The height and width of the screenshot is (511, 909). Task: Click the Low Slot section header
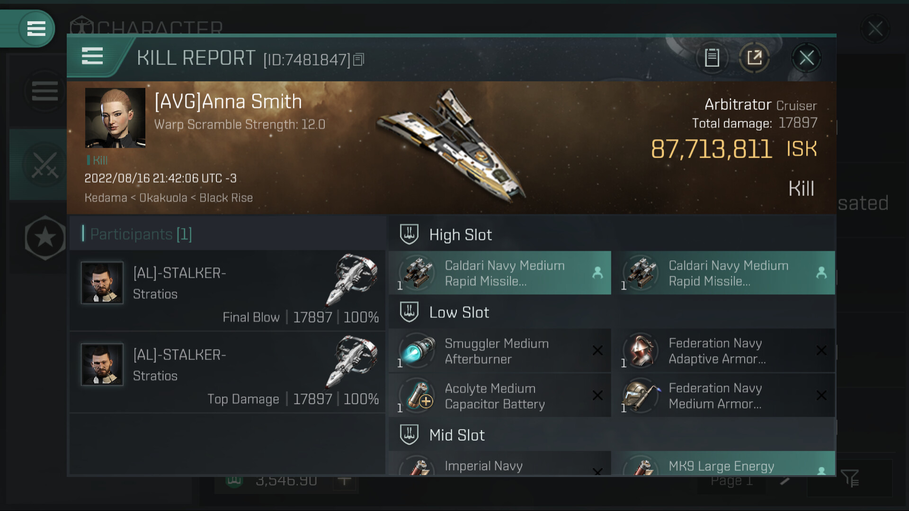click(x=459, y=312)
